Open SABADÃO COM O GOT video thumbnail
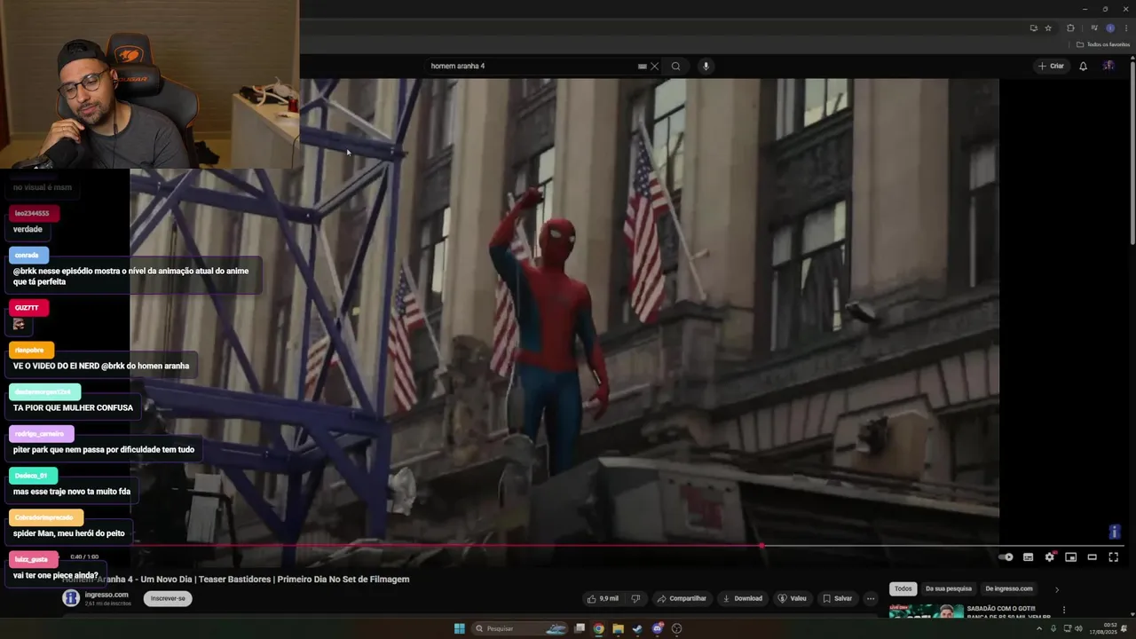This screenshot has width=1136, height=639. 926,611
